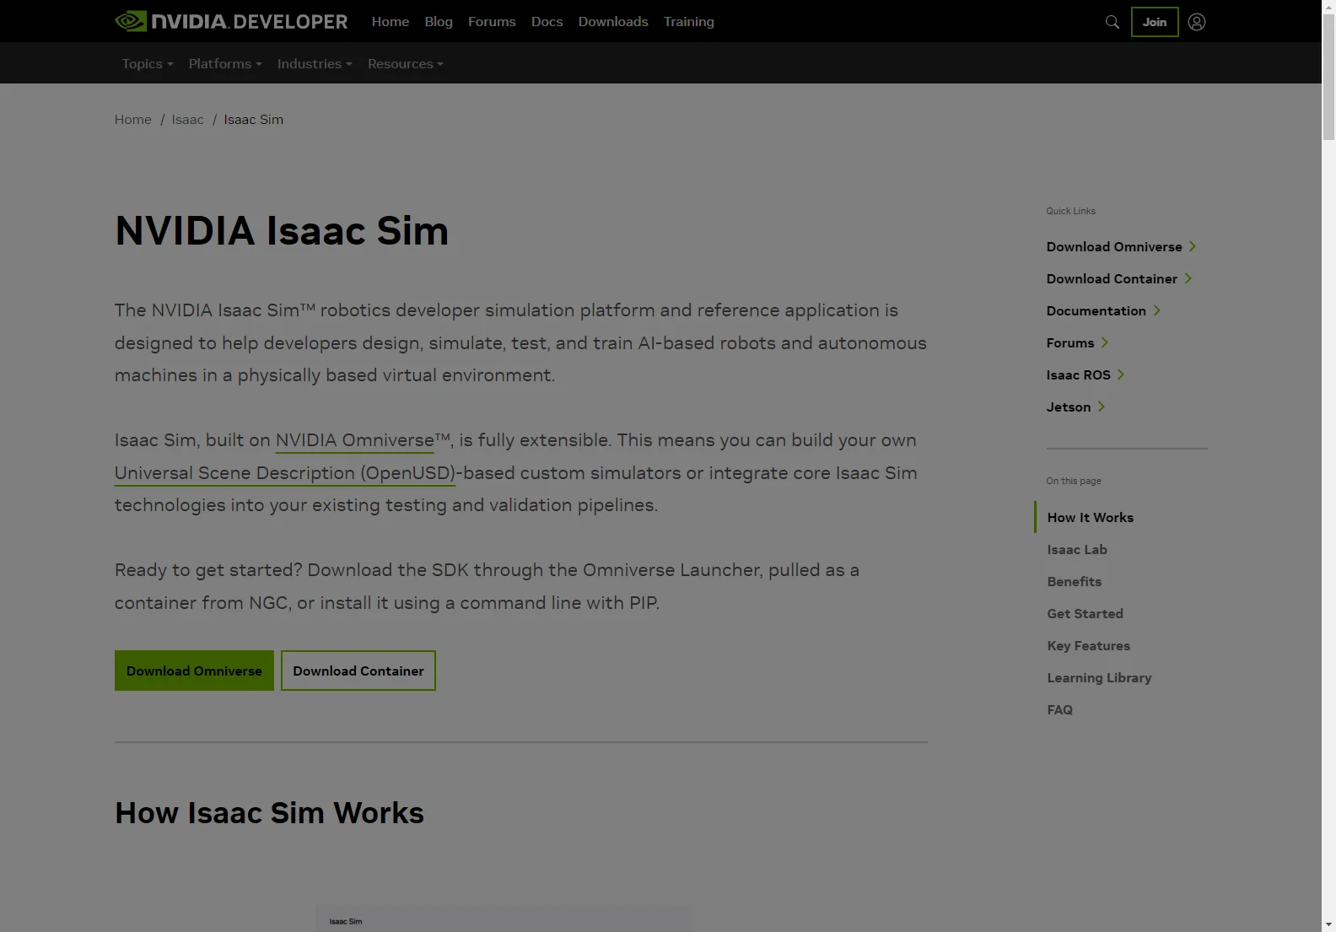The height and width of the screenshot is (932, 1336).
Task: Click chevron next to Download Container quick link
Action: point(1188,278)
